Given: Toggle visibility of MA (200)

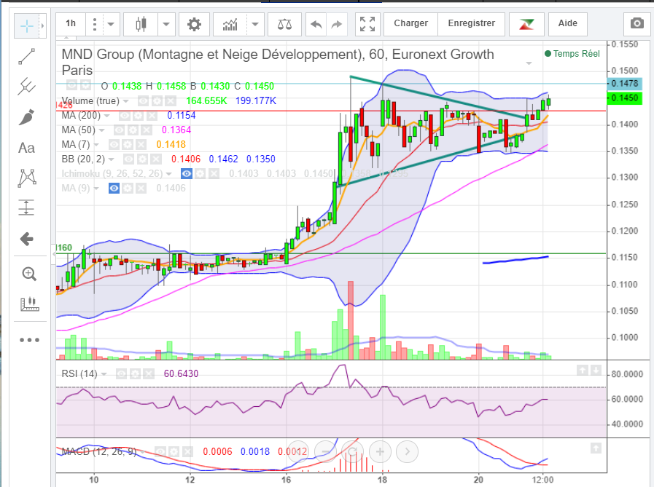Looking at the screenshot, I should click(125, 116).
